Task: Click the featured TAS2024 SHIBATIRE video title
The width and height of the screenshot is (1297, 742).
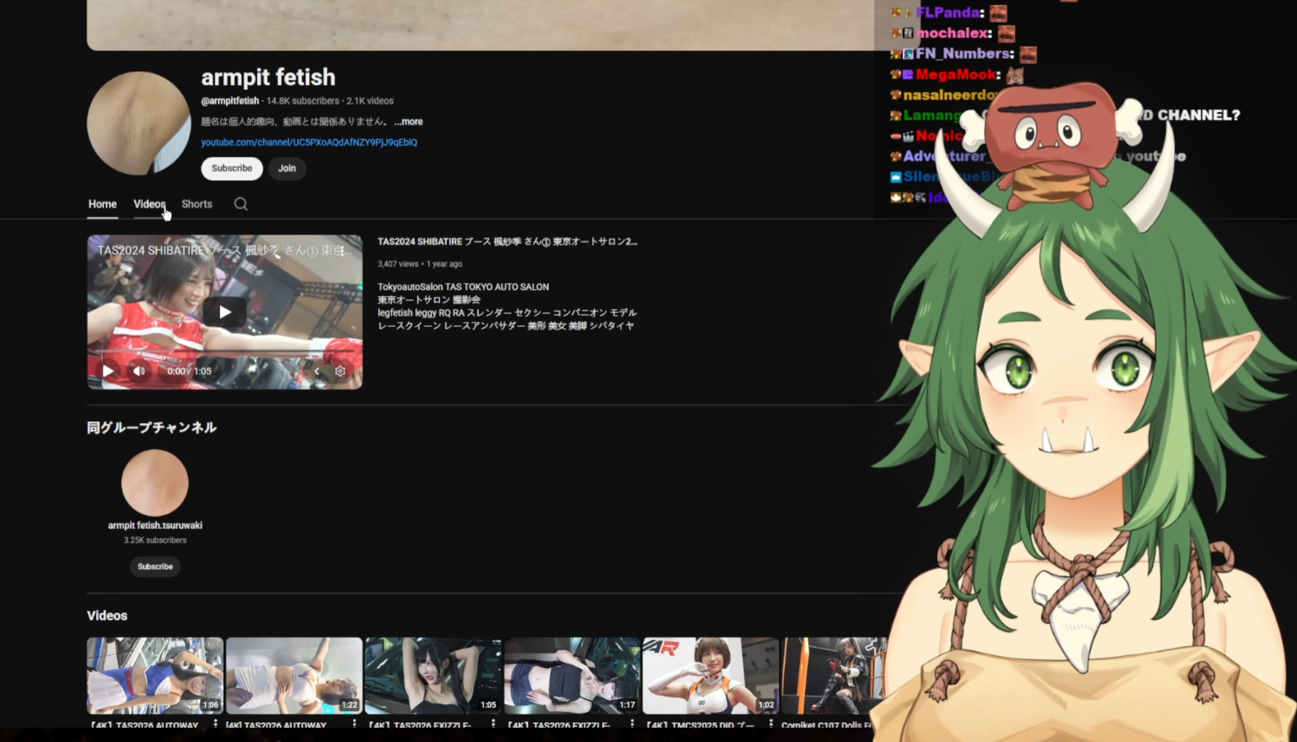Action: click(x=507, y=242)
